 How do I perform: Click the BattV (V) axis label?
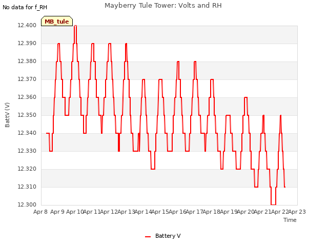(x=7, y=115)
